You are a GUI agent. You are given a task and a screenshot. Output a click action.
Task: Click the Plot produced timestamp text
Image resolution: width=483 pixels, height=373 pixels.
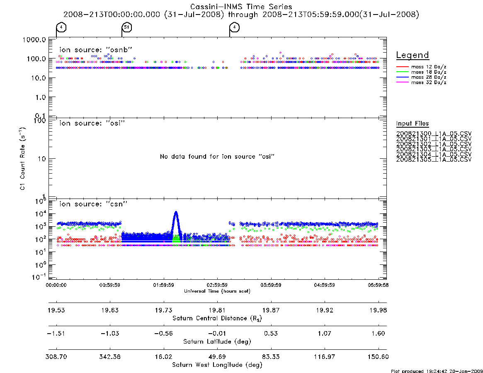click(x=437, y=371)
